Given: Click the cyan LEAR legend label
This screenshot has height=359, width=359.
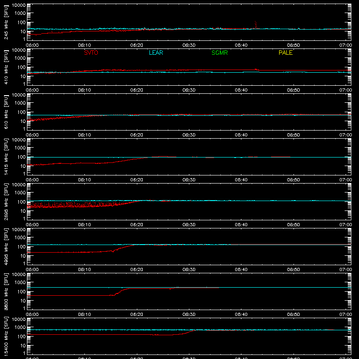Looking at the screenshot, I should pyautogui.click(x=156, y=53).
